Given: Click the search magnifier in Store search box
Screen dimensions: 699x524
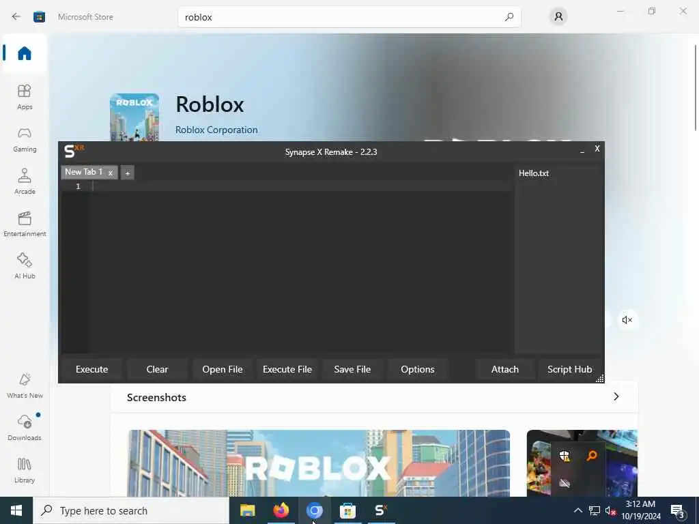Looking at the screenshot, I should click(x=509, y=17).
